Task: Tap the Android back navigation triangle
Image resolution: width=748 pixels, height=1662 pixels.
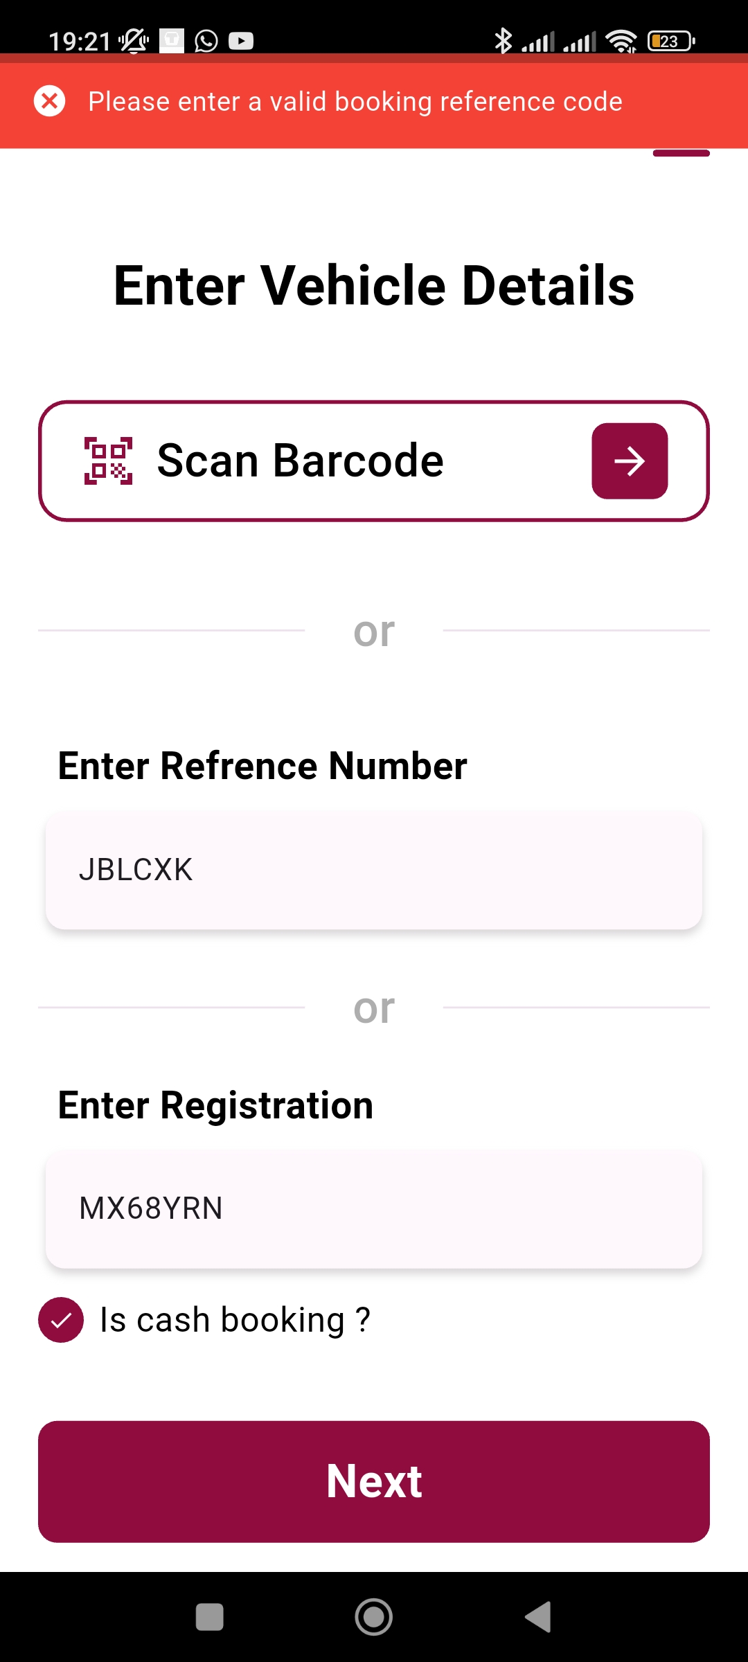Action: point(539,1617)
